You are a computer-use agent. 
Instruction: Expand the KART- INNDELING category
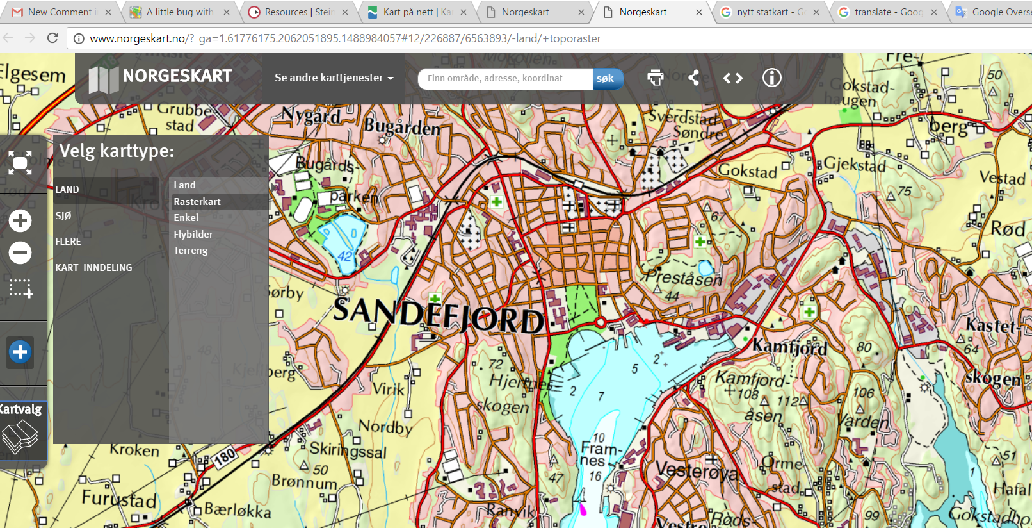pos(93,268)
